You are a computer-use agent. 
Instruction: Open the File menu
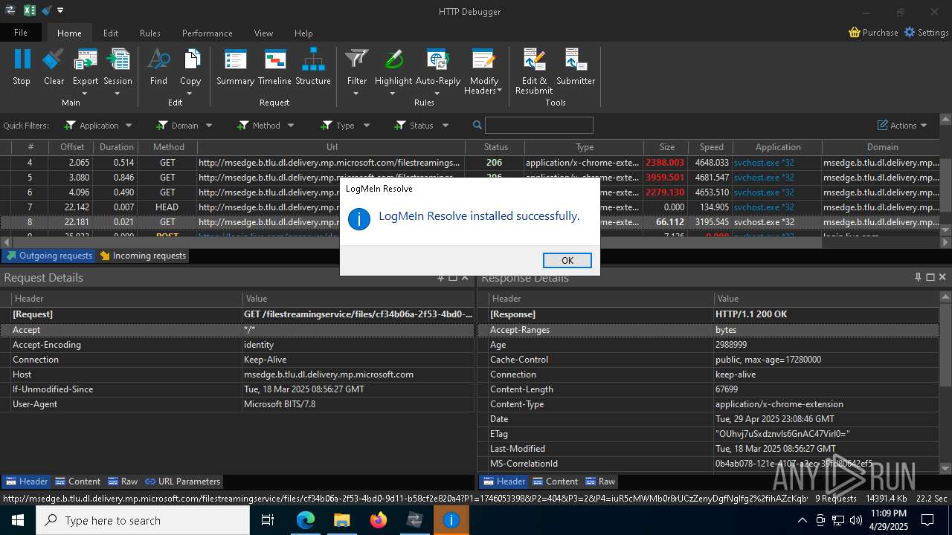coord(21,33)
